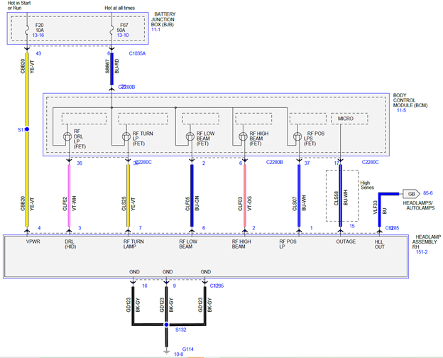Click the 'BATTERY JUNCTION BOX (BJB)' title
The image size is (443, 358).
tap(163, 19)
